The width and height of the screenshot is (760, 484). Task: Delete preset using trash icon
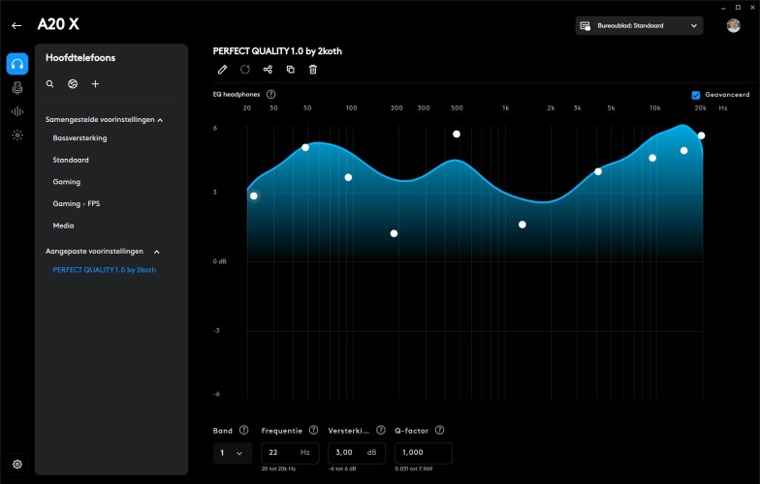point(312,70)
